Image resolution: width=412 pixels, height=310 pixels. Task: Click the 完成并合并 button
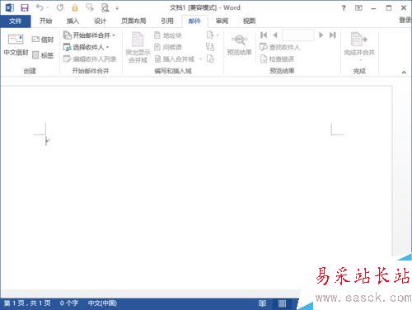click(359, 46)
